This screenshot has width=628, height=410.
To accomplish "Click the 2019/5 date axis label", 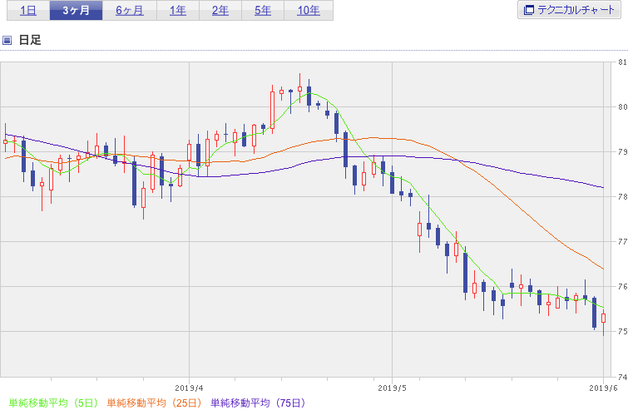I will pyautogui.click(x=392, y=388).
